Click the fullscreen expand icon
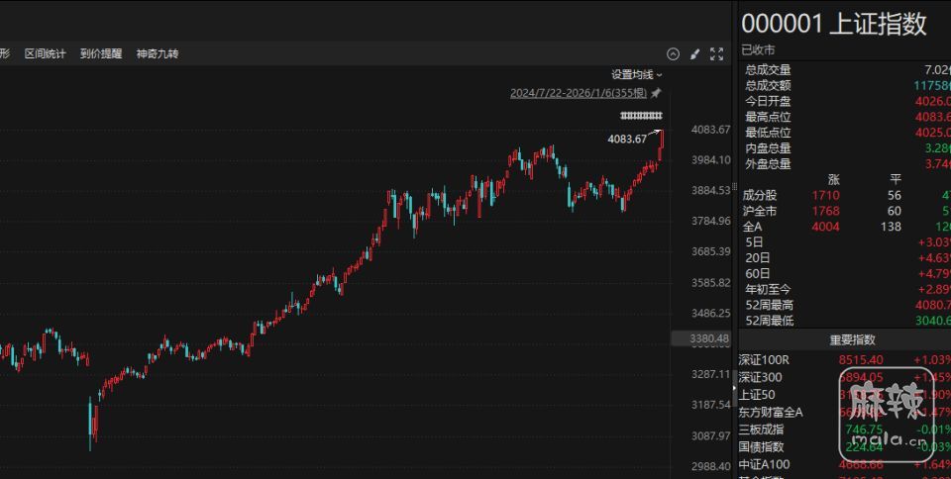The image size is (951, 479). (x=715, y=54)
